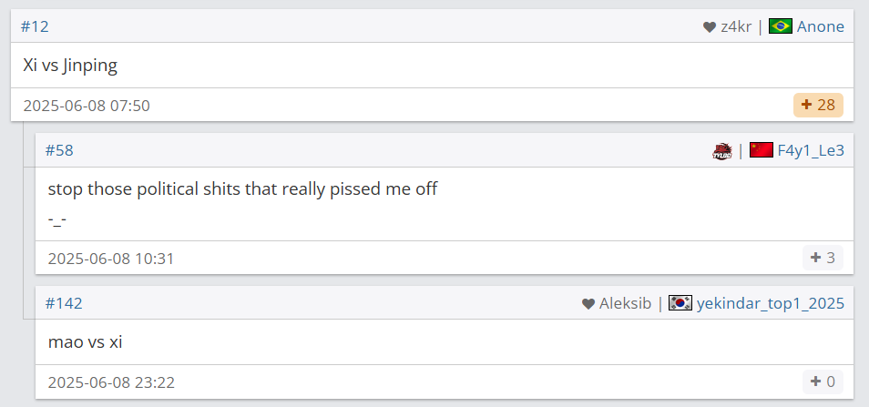The image size is (869, 407).
Task: Open the Aleksib fan player link
Action: [625, 303]
